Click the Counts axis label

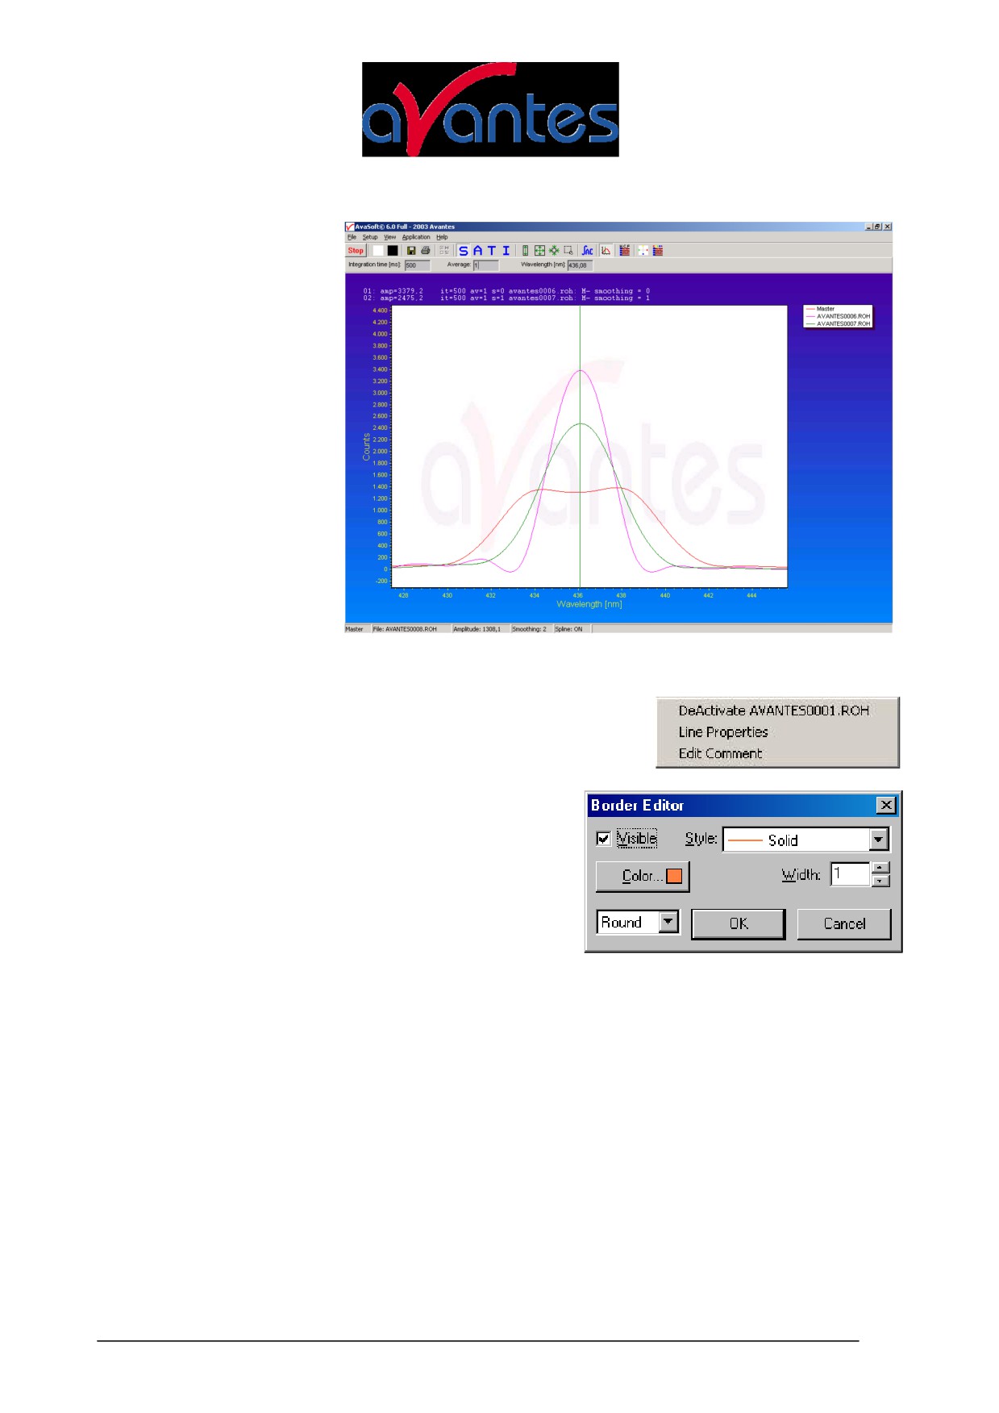click(366, 447)
